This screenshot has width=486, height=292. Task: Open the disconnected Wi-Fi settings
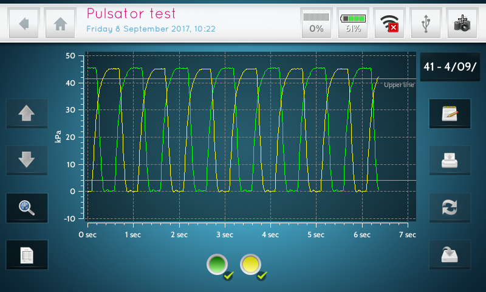(x=389, y=24)
